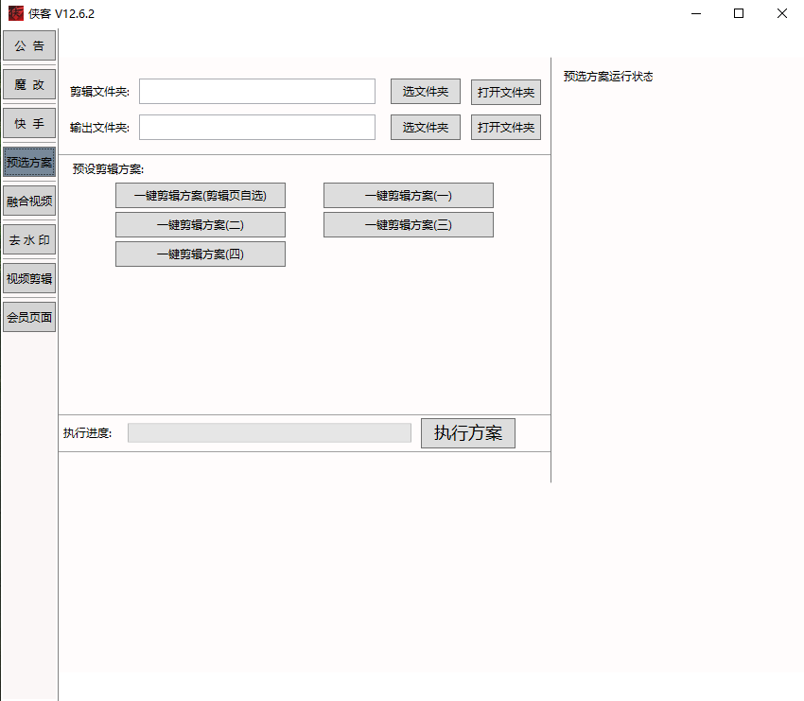Click 打开文件夹 for the output folder

coord(505,127)
